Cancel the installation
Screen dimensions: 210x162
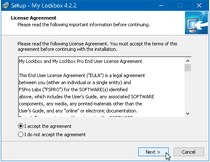point(189,152)
